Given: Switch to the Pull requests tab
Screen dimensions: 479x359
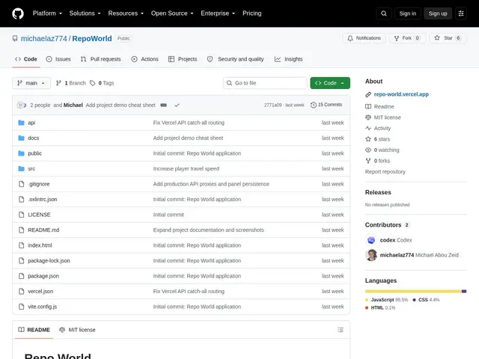Looking at the screenshot, I should 101,59.
